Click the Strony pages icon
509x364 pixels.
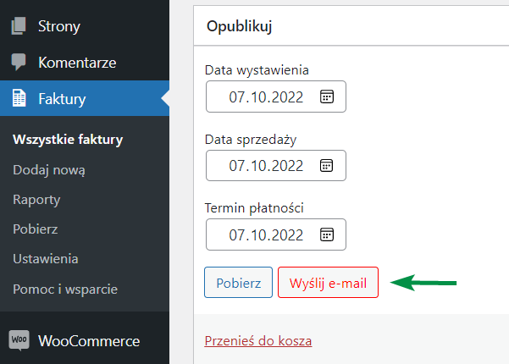[x=19, y=26]
